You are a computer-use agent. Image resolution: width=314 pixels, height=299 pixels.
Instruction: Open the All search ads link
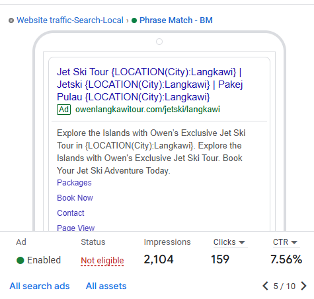(40, 286)
